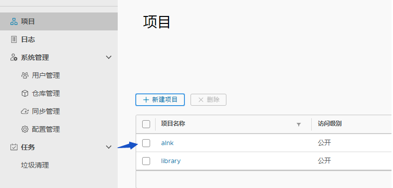This screenshot has height=188, width=393.
Task: Click the 配置管理 gear icon
Action: pos(25,129)
